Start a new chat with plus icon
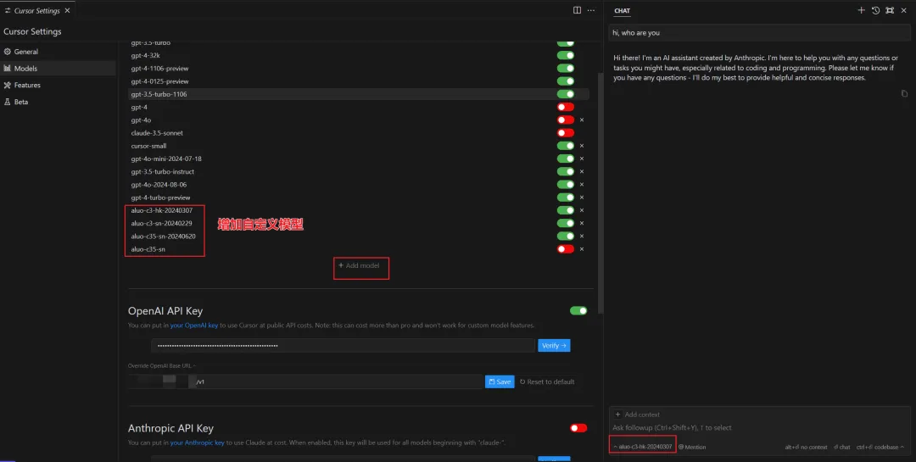 [x=861, y=10]
